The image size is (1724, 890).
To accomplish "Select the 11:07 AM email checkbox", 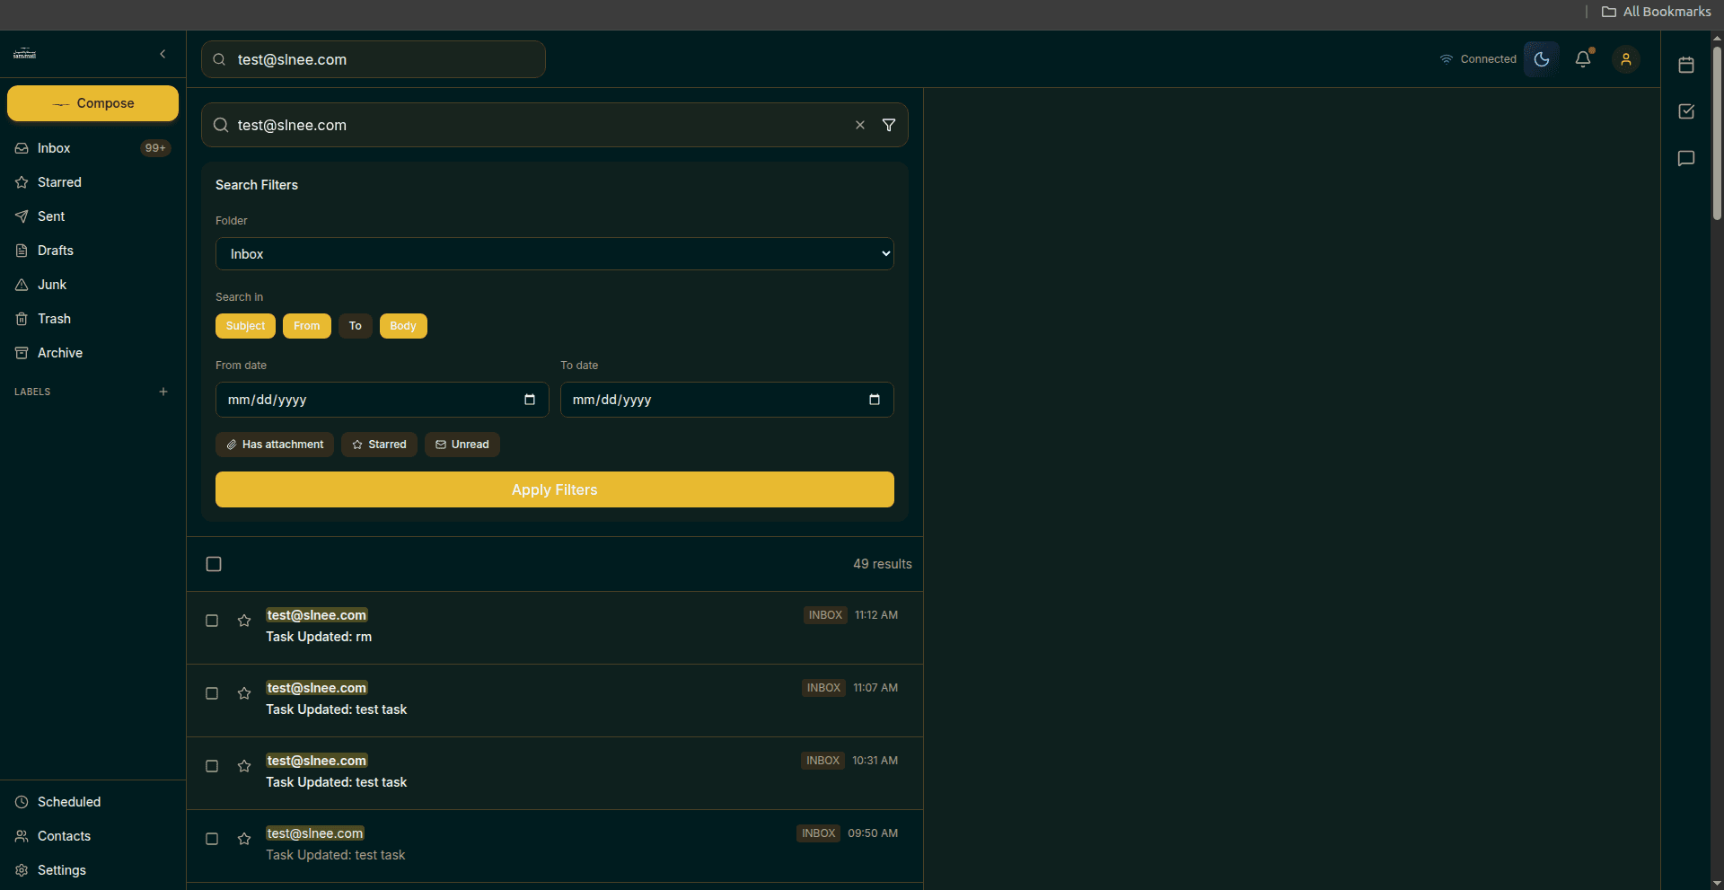I will (x=212, y=693).
